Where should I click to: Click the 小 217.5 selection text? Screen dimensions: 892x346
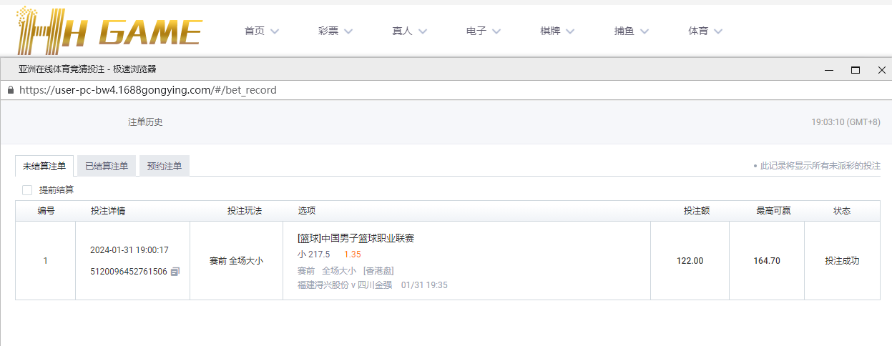click(x=313, y=254)
